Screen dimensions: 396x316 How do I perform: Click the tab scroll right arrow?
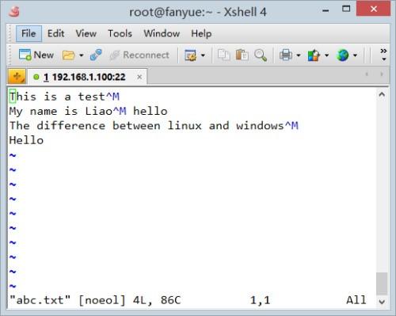point(382,74)
